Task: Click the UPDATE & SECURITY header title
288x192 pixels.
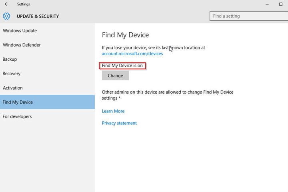Action: click(38, 16)
